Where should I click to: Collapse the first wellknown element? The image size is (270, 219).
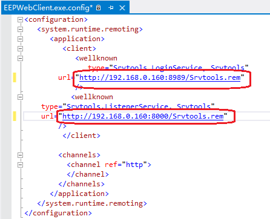(20, 58)
